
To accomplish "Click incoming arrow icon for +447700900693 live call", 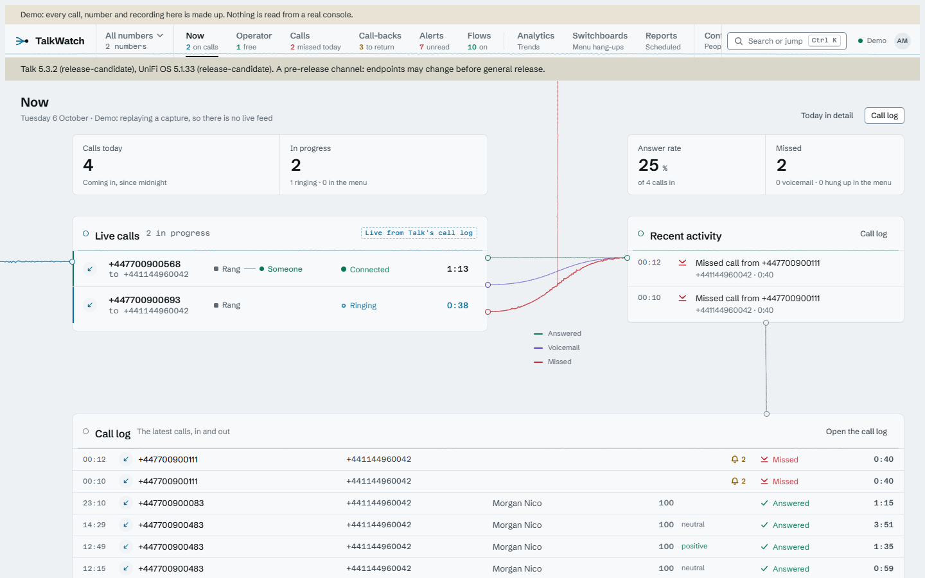I will coord(90,305).
